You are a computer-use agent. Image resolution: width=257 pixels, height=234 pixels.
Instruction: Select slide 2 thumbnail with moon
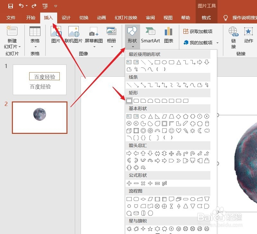pyautogui.click(x=40, y=117)
